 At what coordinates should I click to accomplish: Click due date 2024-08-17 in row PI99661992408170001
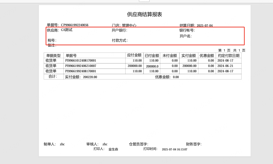225,71
